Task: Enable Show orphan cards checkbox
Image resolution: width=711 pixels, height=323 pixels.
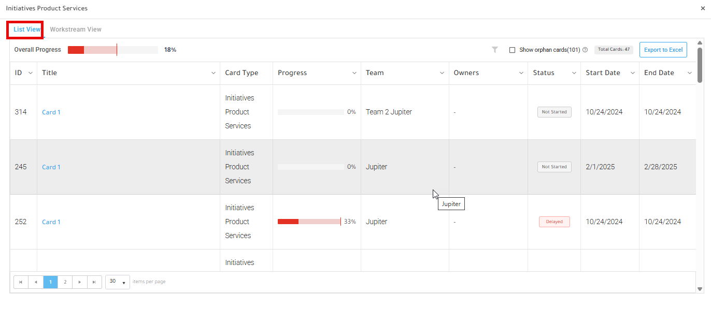Action: [x=512, y=50]
